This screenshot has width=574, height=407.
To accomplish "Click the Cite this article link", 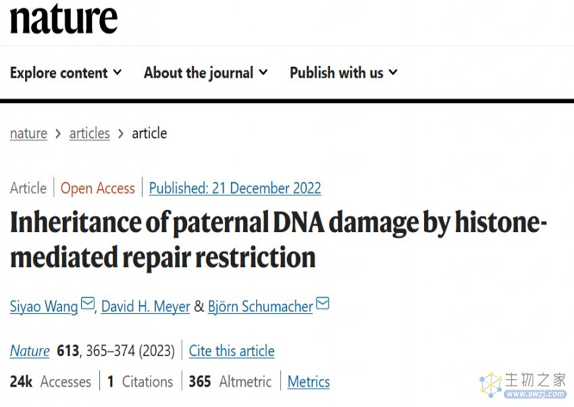I will coord(232,351).
